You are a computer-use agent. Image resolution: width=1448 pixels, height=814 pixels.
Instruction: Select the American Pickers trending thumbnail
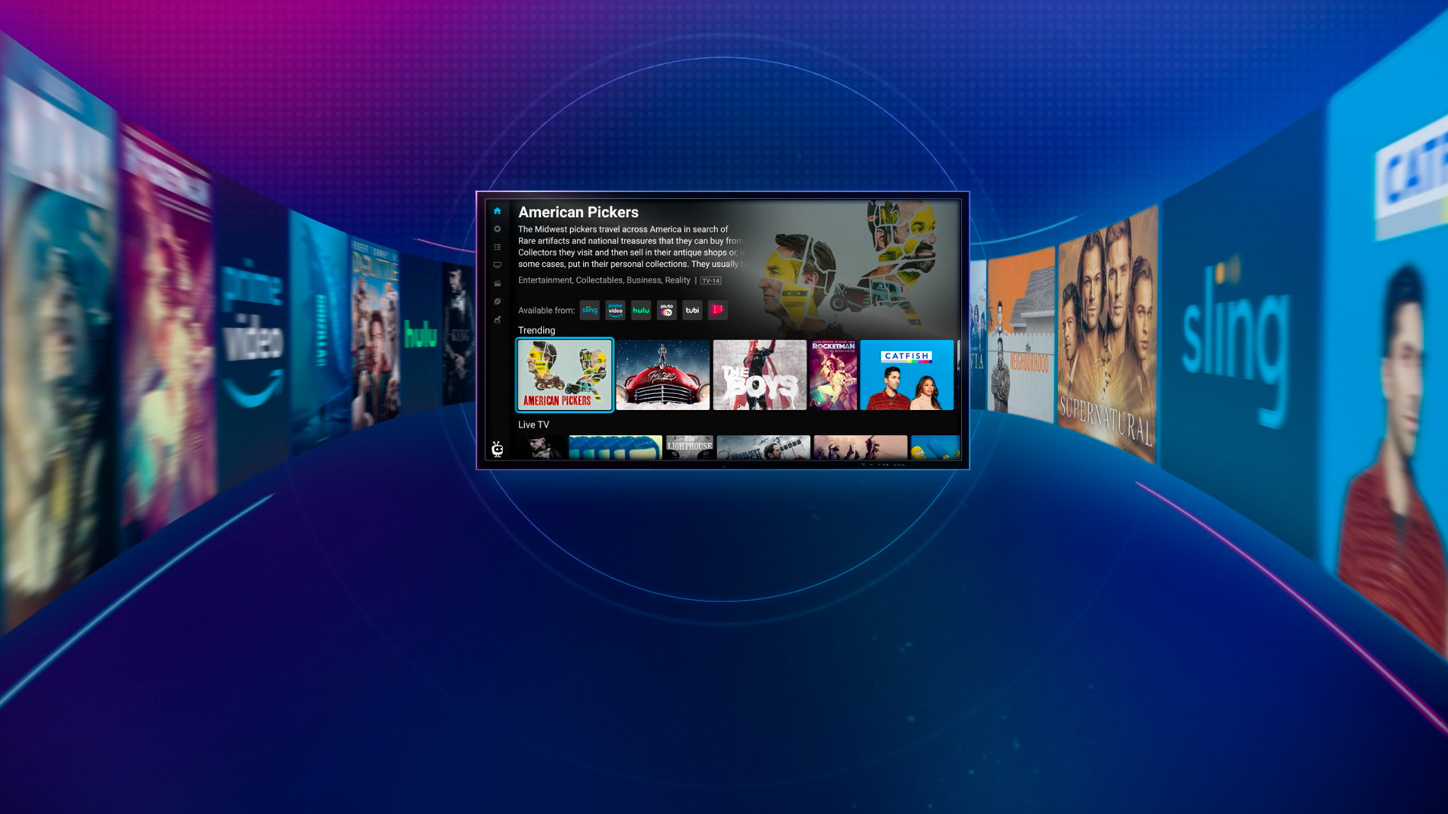[564, 375]
